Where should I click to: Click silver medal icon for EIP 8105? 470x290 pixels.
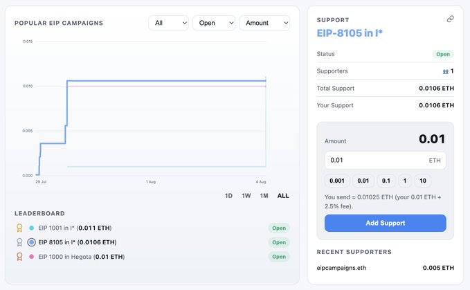coord(19,242)
